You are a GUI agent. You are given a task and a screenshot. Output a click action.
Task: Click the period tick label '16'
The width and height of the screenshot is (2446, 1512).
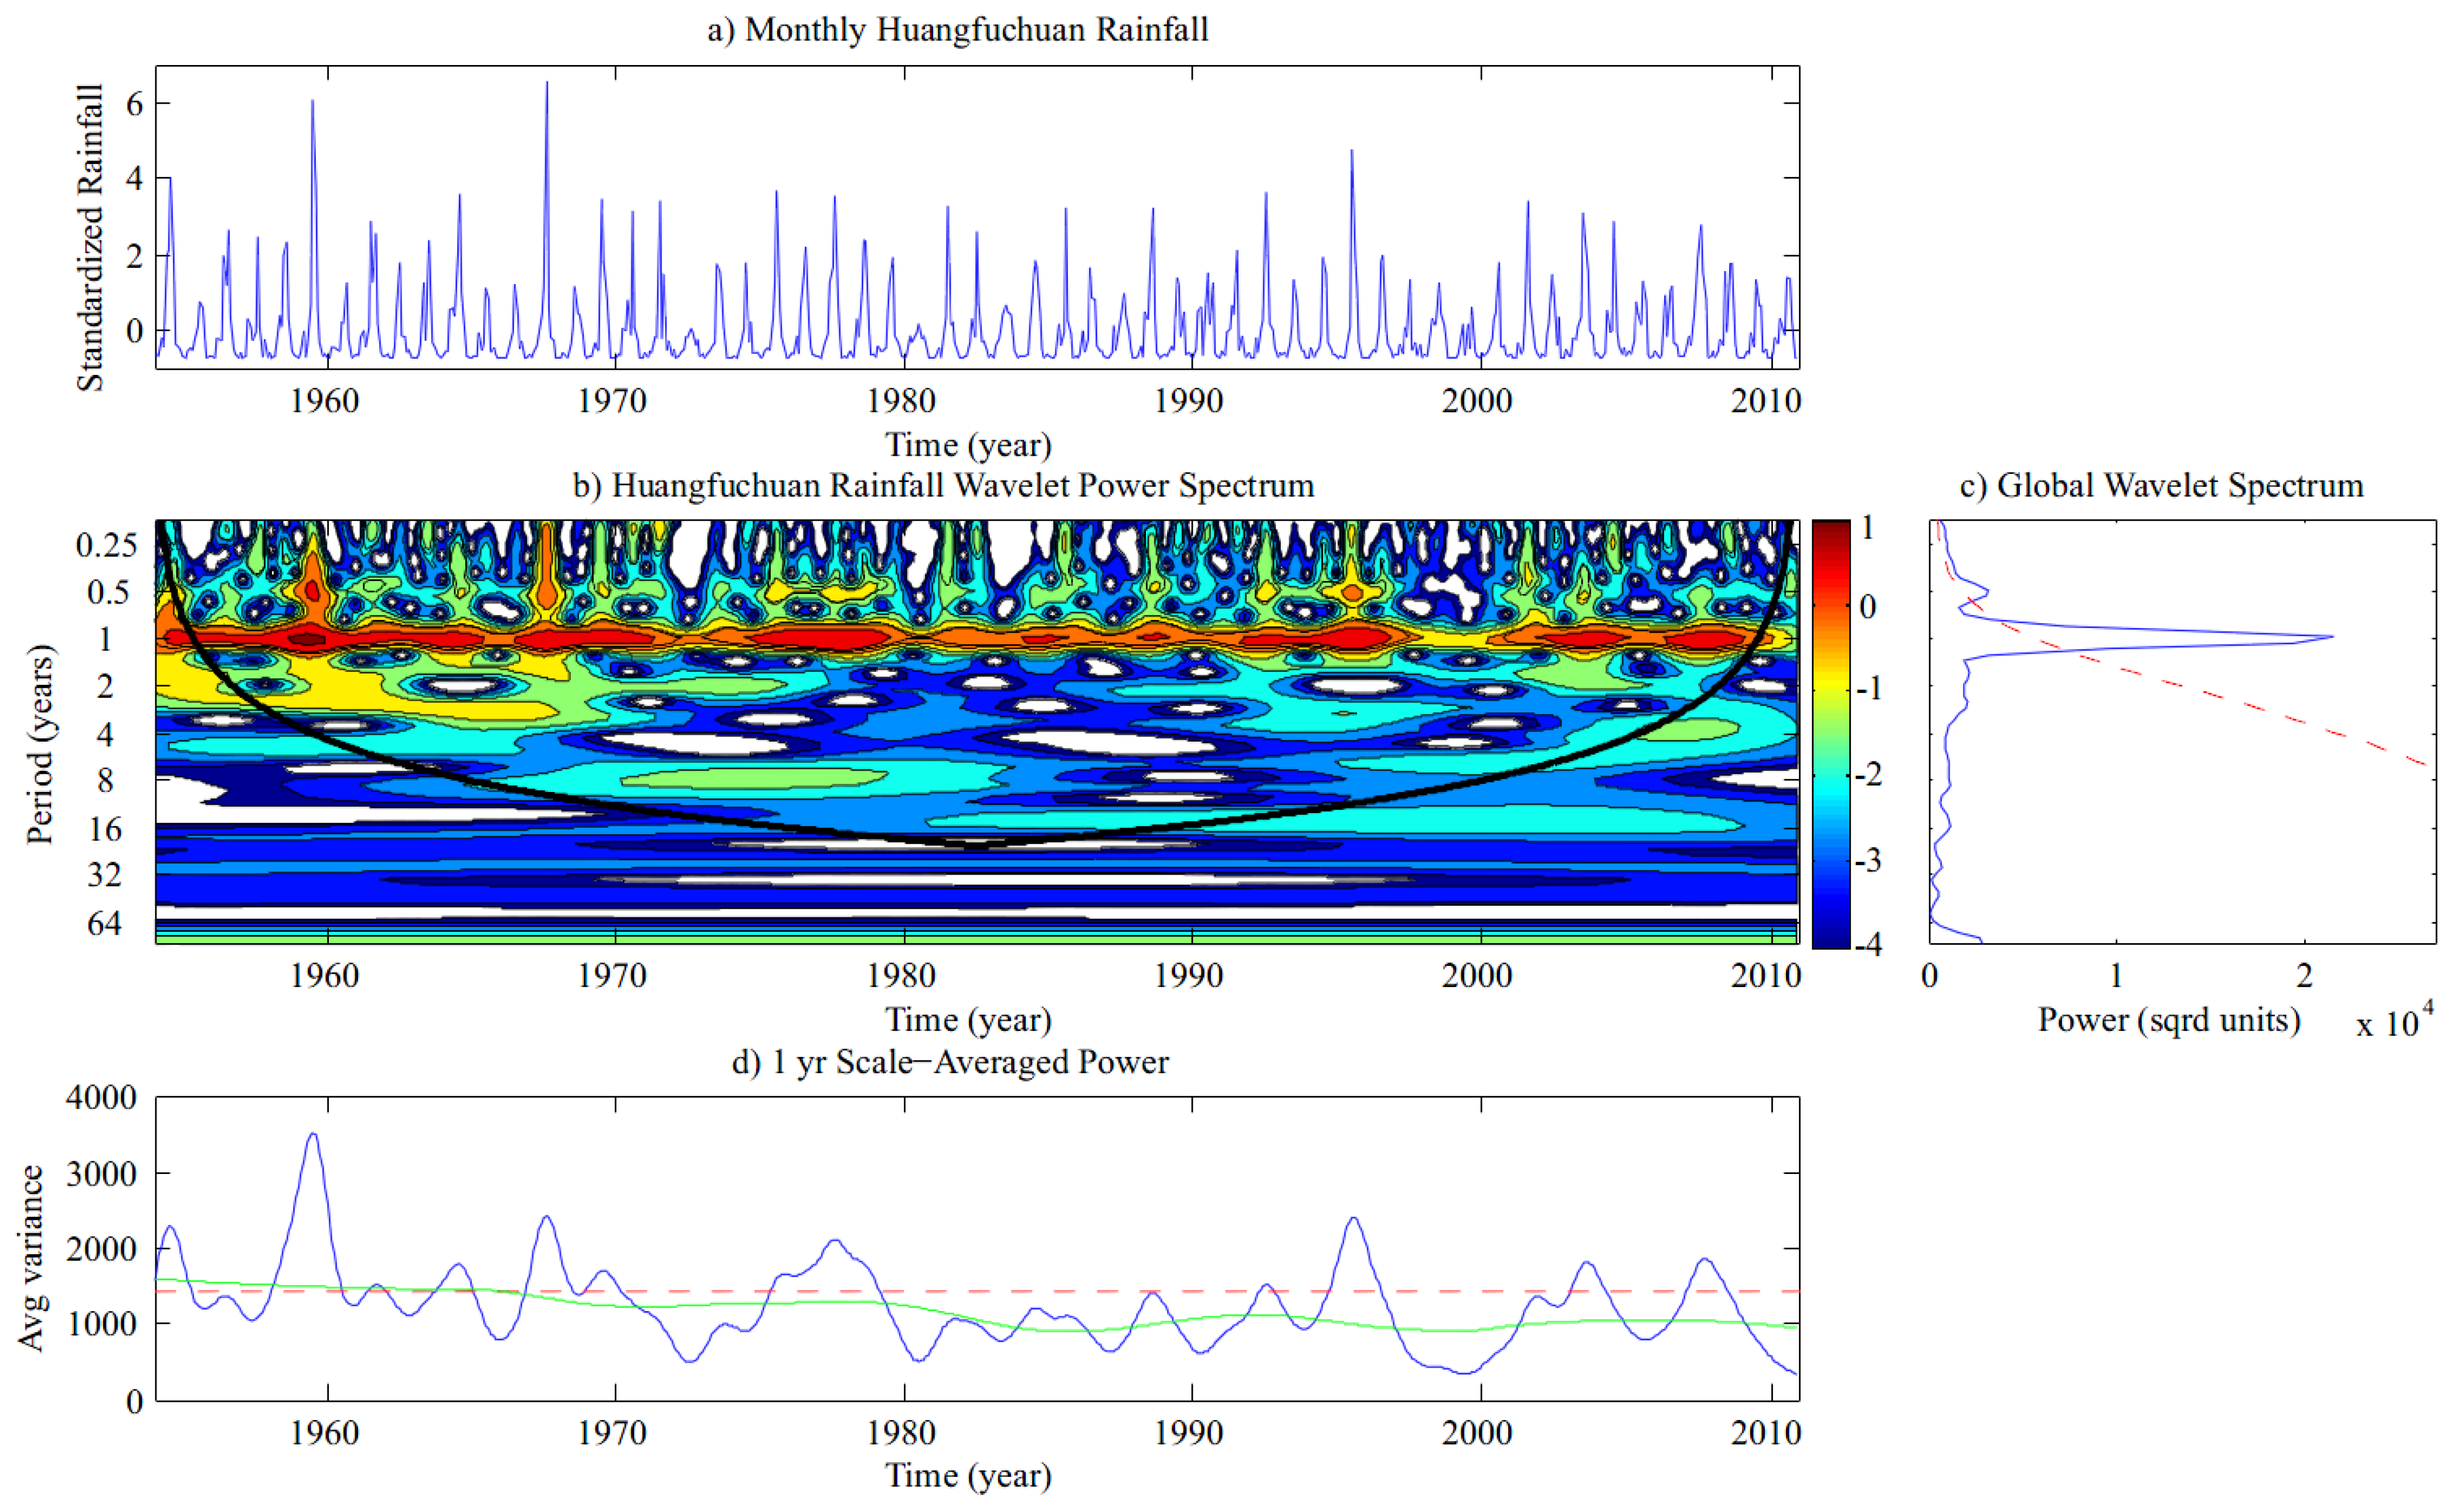[x=105, y=829]
